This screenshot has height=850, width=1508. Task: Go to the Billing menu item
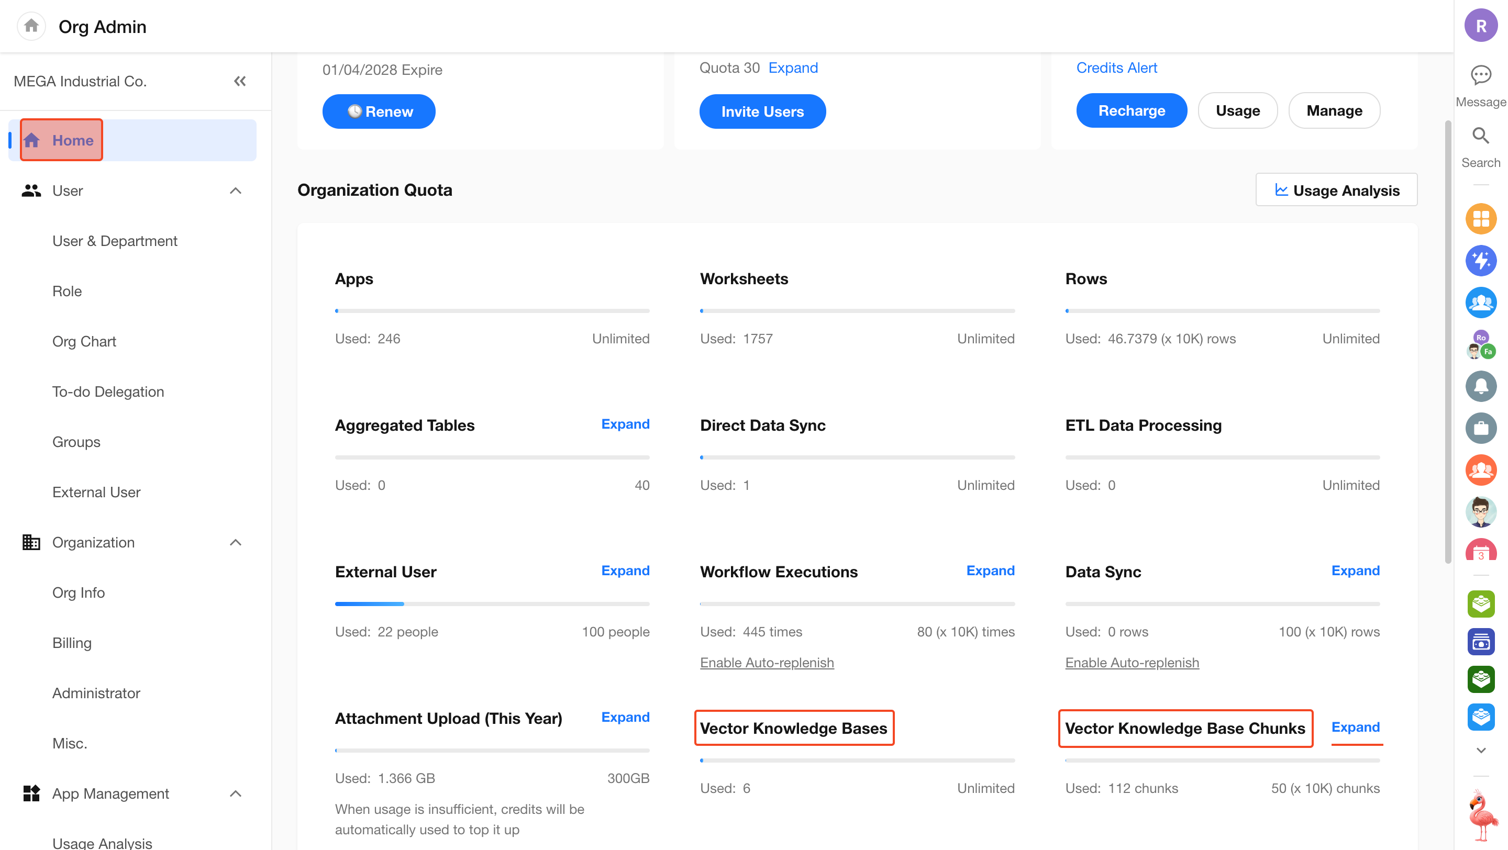71,642
